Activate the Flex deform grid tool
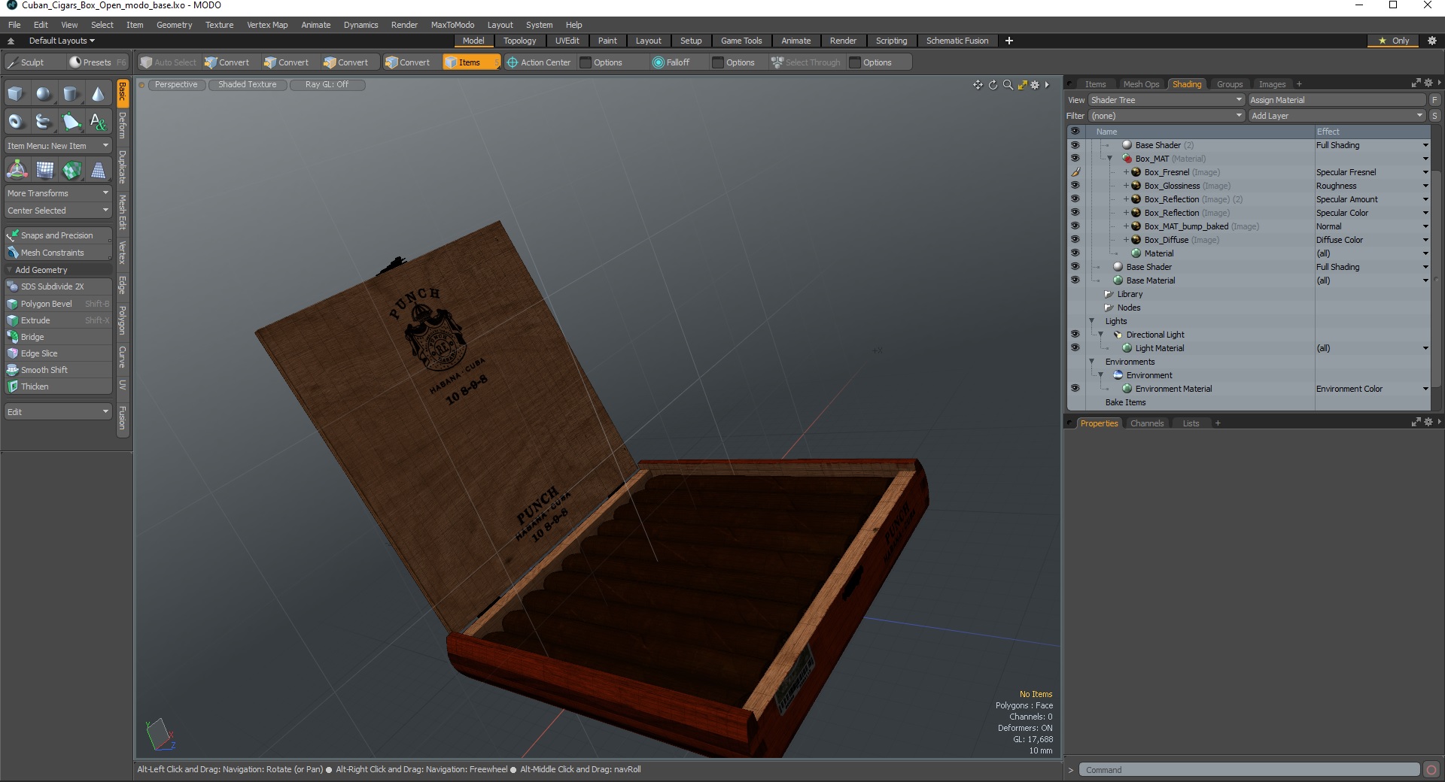Screen dimensions: 1445x782 point(44,170)
